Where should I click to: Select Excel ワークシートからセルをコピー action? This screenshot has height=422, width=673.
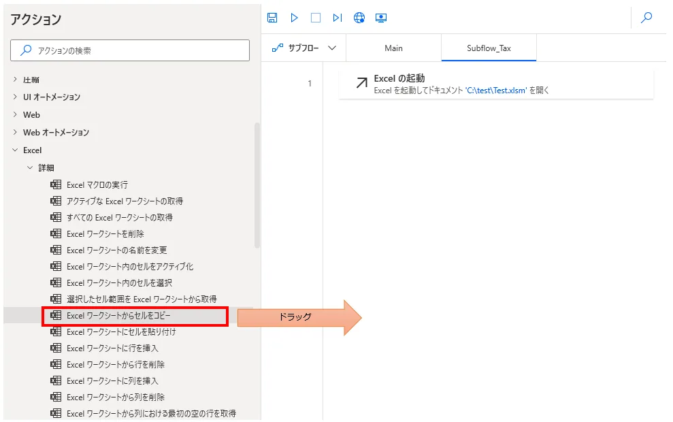pyautogui.click(x=118, y=316)
